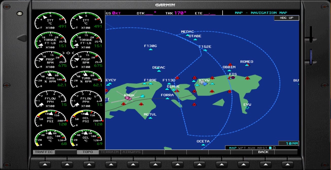This screenshot has height=170, width=331.
Task: Click the upper SD card slot
Action: pyautogui.click(x=311, y=35)
